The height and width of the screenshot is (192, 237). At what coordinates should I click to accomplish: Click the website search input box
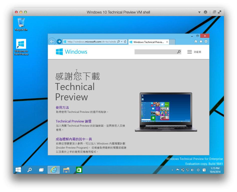click(x=156, y=52)
